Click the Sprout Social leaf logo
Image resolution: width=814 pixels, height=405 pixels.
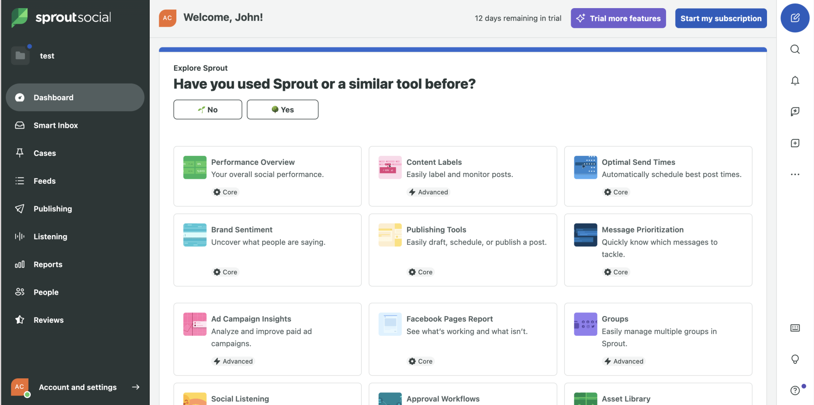[x=19, y=18]
